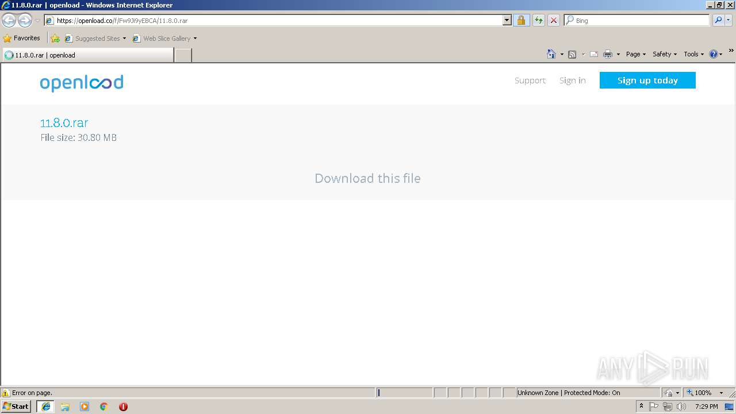Click the search magnifier button
Viewport: 736px width, 414px height.
pos(718,20)
